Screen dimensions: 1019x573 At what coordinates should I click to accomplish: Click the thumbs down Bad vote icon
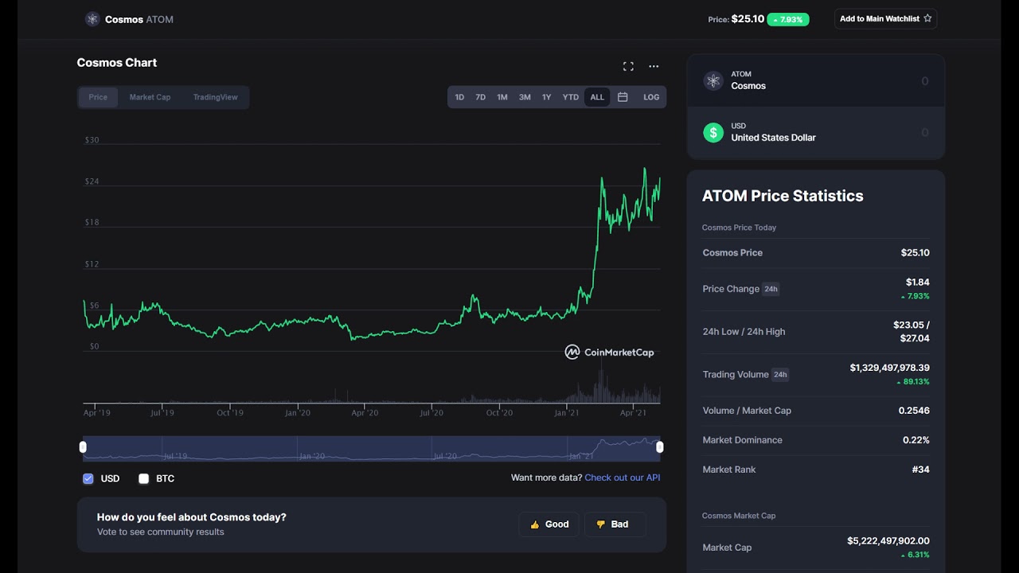point(600,524)
